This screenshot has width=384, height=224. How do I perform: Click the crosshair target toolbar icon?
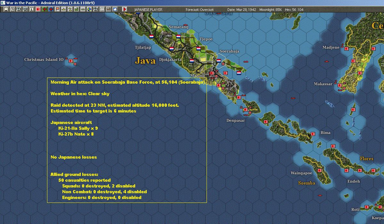(95, 9)
